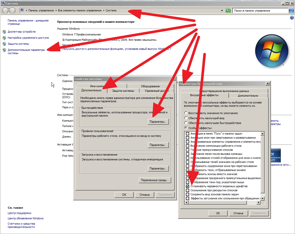Click scroll right arrow in effects list
This screenshot has width=295, height=234.
coord(259,202)
